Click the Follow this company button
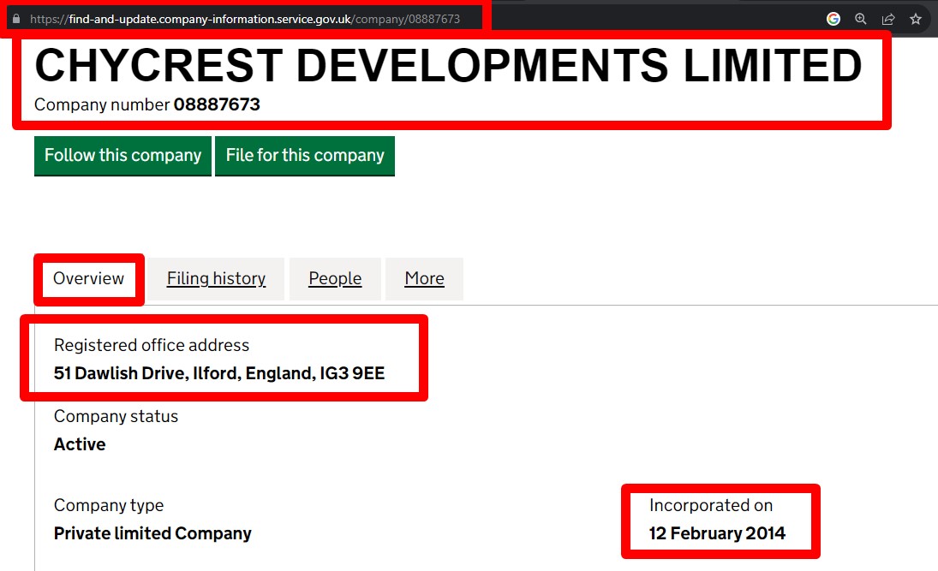Screen dimensions: 938x571 coord(122,156)
